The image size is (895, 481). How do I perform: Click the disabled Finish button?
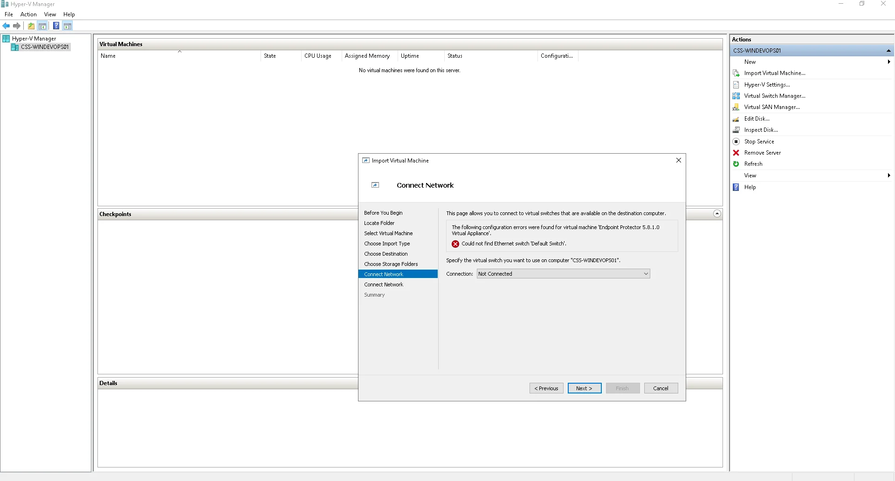click(623, 388)
